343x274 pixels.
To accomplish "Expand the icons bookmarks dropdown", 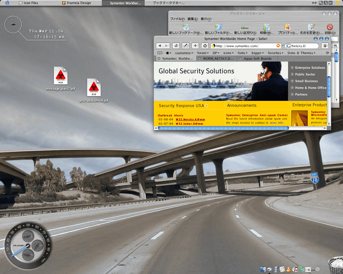I will coord(229,53).
